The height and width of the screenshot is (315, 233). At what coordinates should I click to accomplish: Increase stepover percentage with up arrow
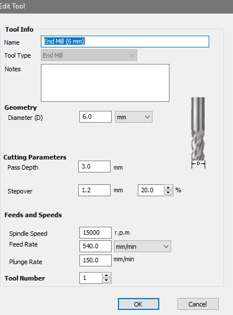168,188
